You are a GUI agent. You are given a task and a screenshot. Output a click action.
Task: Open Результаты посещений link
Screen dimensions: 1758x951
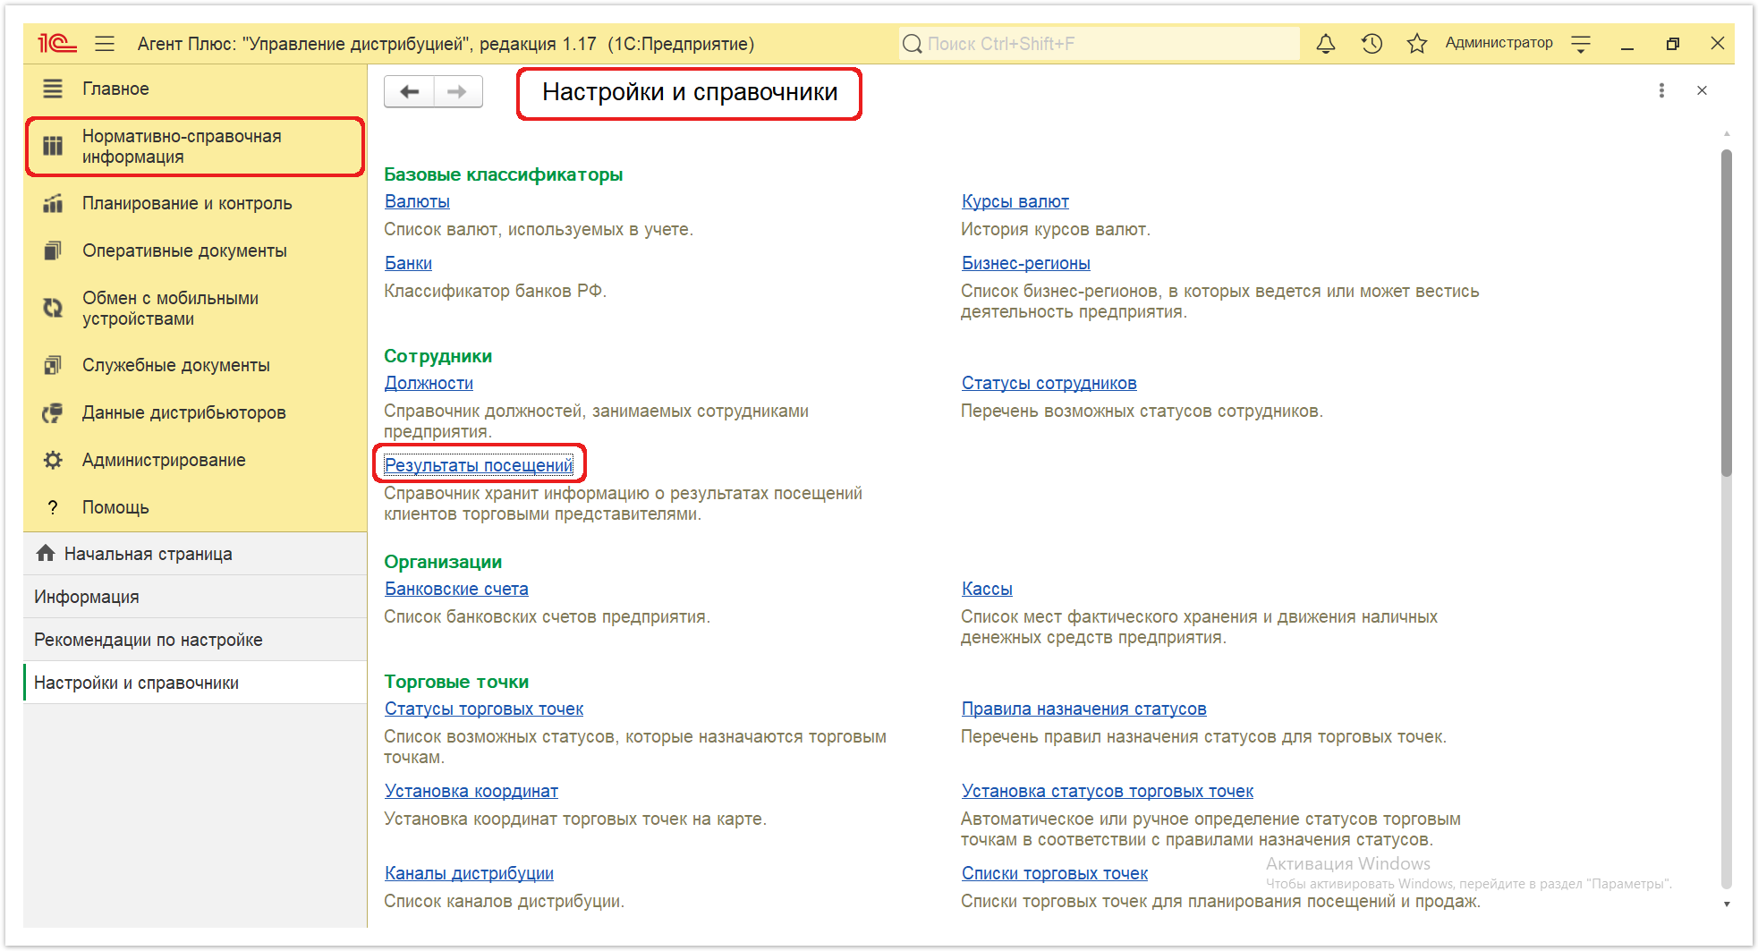pyautogui.click(x=479, y=465)
